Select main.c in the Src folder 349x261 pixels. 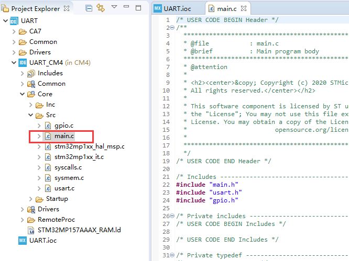(x=64, y=136)
